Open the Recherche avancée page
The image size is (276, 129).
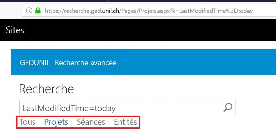[85, 63]
